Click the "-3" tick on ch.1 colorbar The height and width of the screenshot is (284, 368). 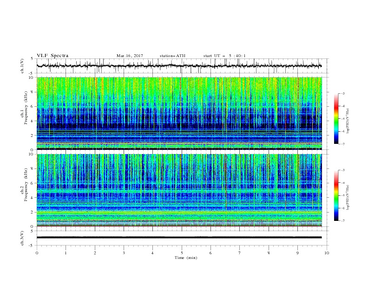342,93
